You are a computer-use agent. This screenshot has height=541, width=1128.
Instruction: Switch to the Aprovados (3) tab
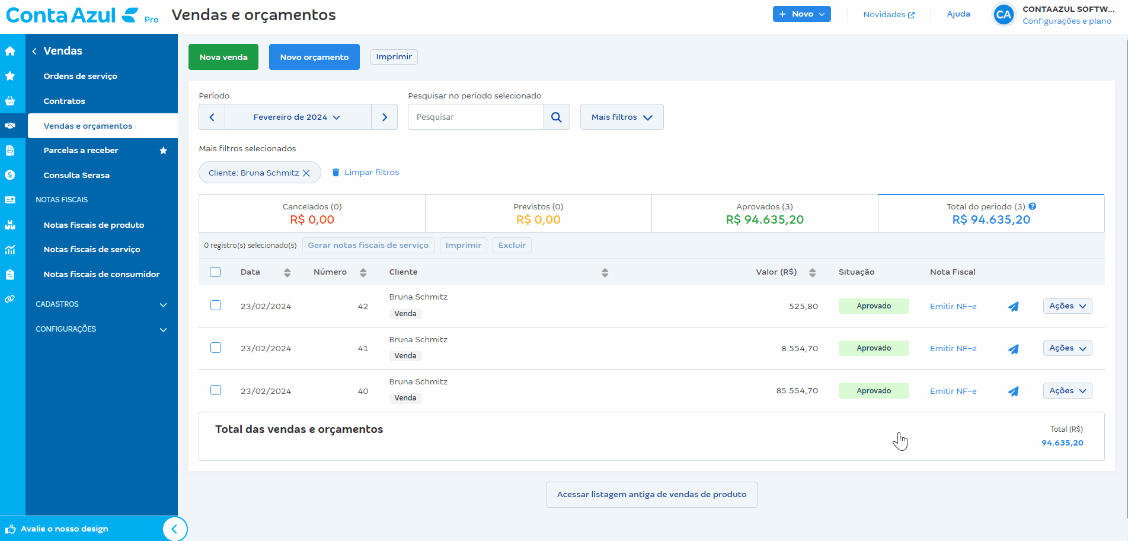[764, 214]
